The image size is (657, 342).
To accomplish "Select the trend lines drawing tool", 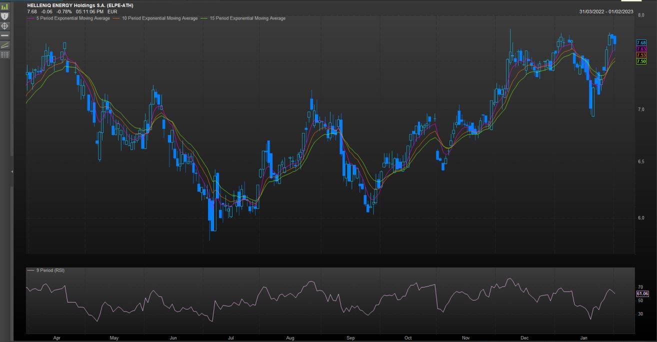I will [5, 45].
